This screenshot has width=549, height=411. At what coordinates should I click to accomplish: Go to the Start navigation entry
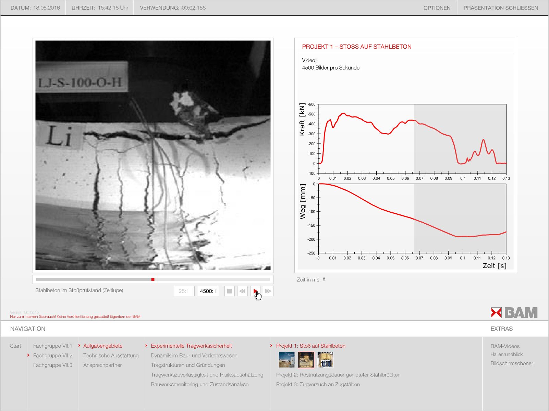click(15, 346)
